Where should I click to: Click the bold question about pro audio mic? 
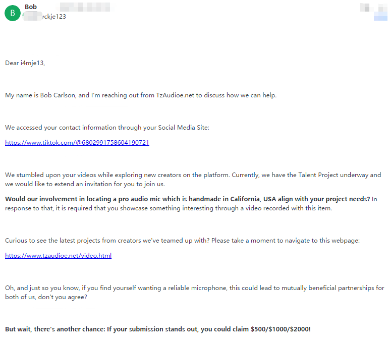[x=187, y=199]
